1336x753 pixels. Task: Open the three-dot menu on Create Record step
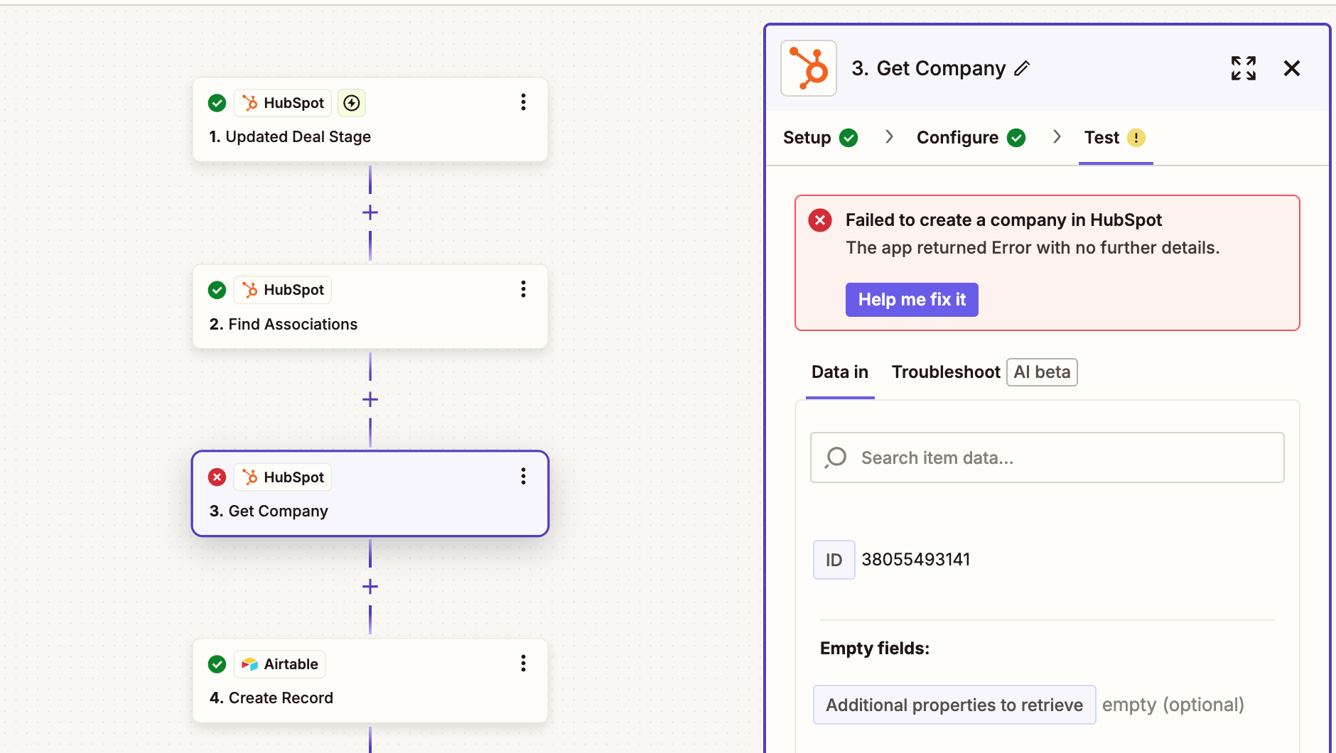[x=523, y=663]
